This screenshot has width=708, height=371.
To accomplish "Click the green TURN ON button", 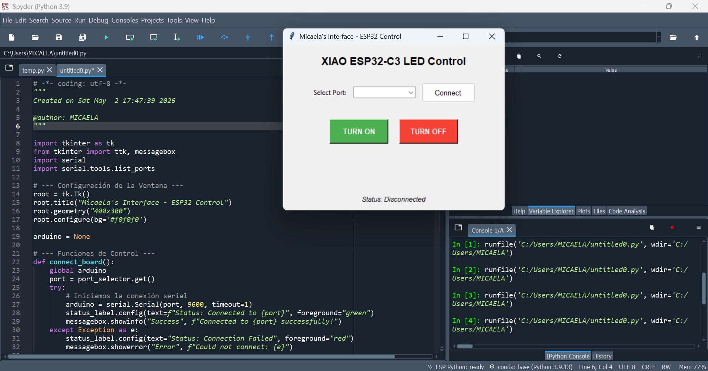I will [x=359, y=131].
